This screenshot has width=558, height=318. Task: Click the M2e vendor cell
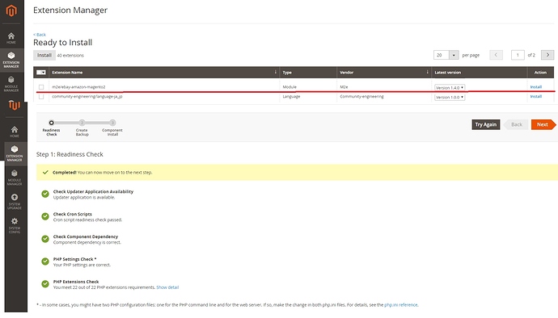click(x=344, y=87)
